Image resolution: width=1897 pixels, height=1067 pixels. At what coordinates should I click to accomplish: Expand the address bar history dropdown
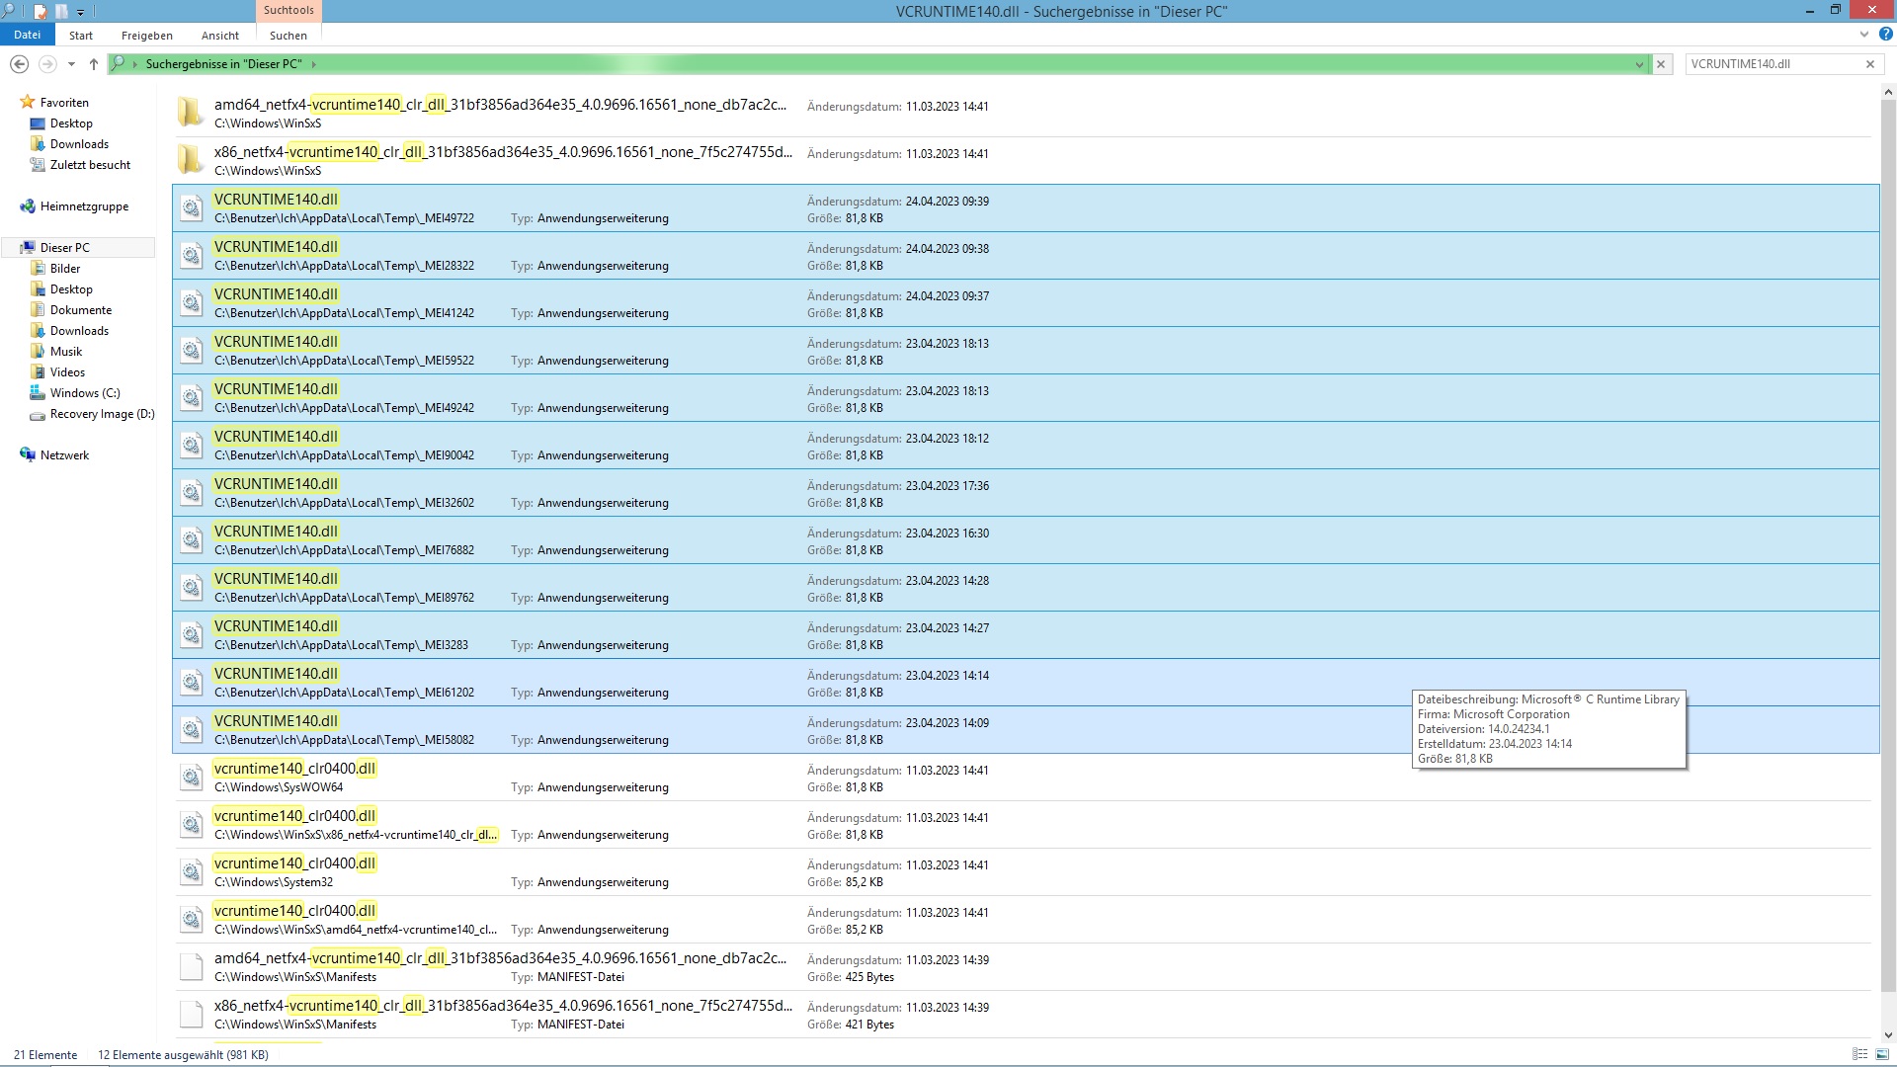(x=1639, y=64)
